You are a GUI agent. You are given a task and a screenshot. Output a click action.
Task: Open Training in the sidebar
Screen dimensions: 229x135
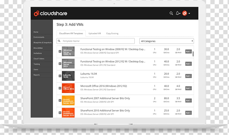[37, 64]
